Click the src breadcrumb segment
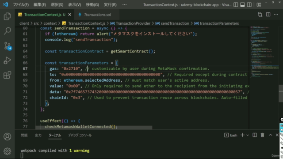 [x=36, y=23]
